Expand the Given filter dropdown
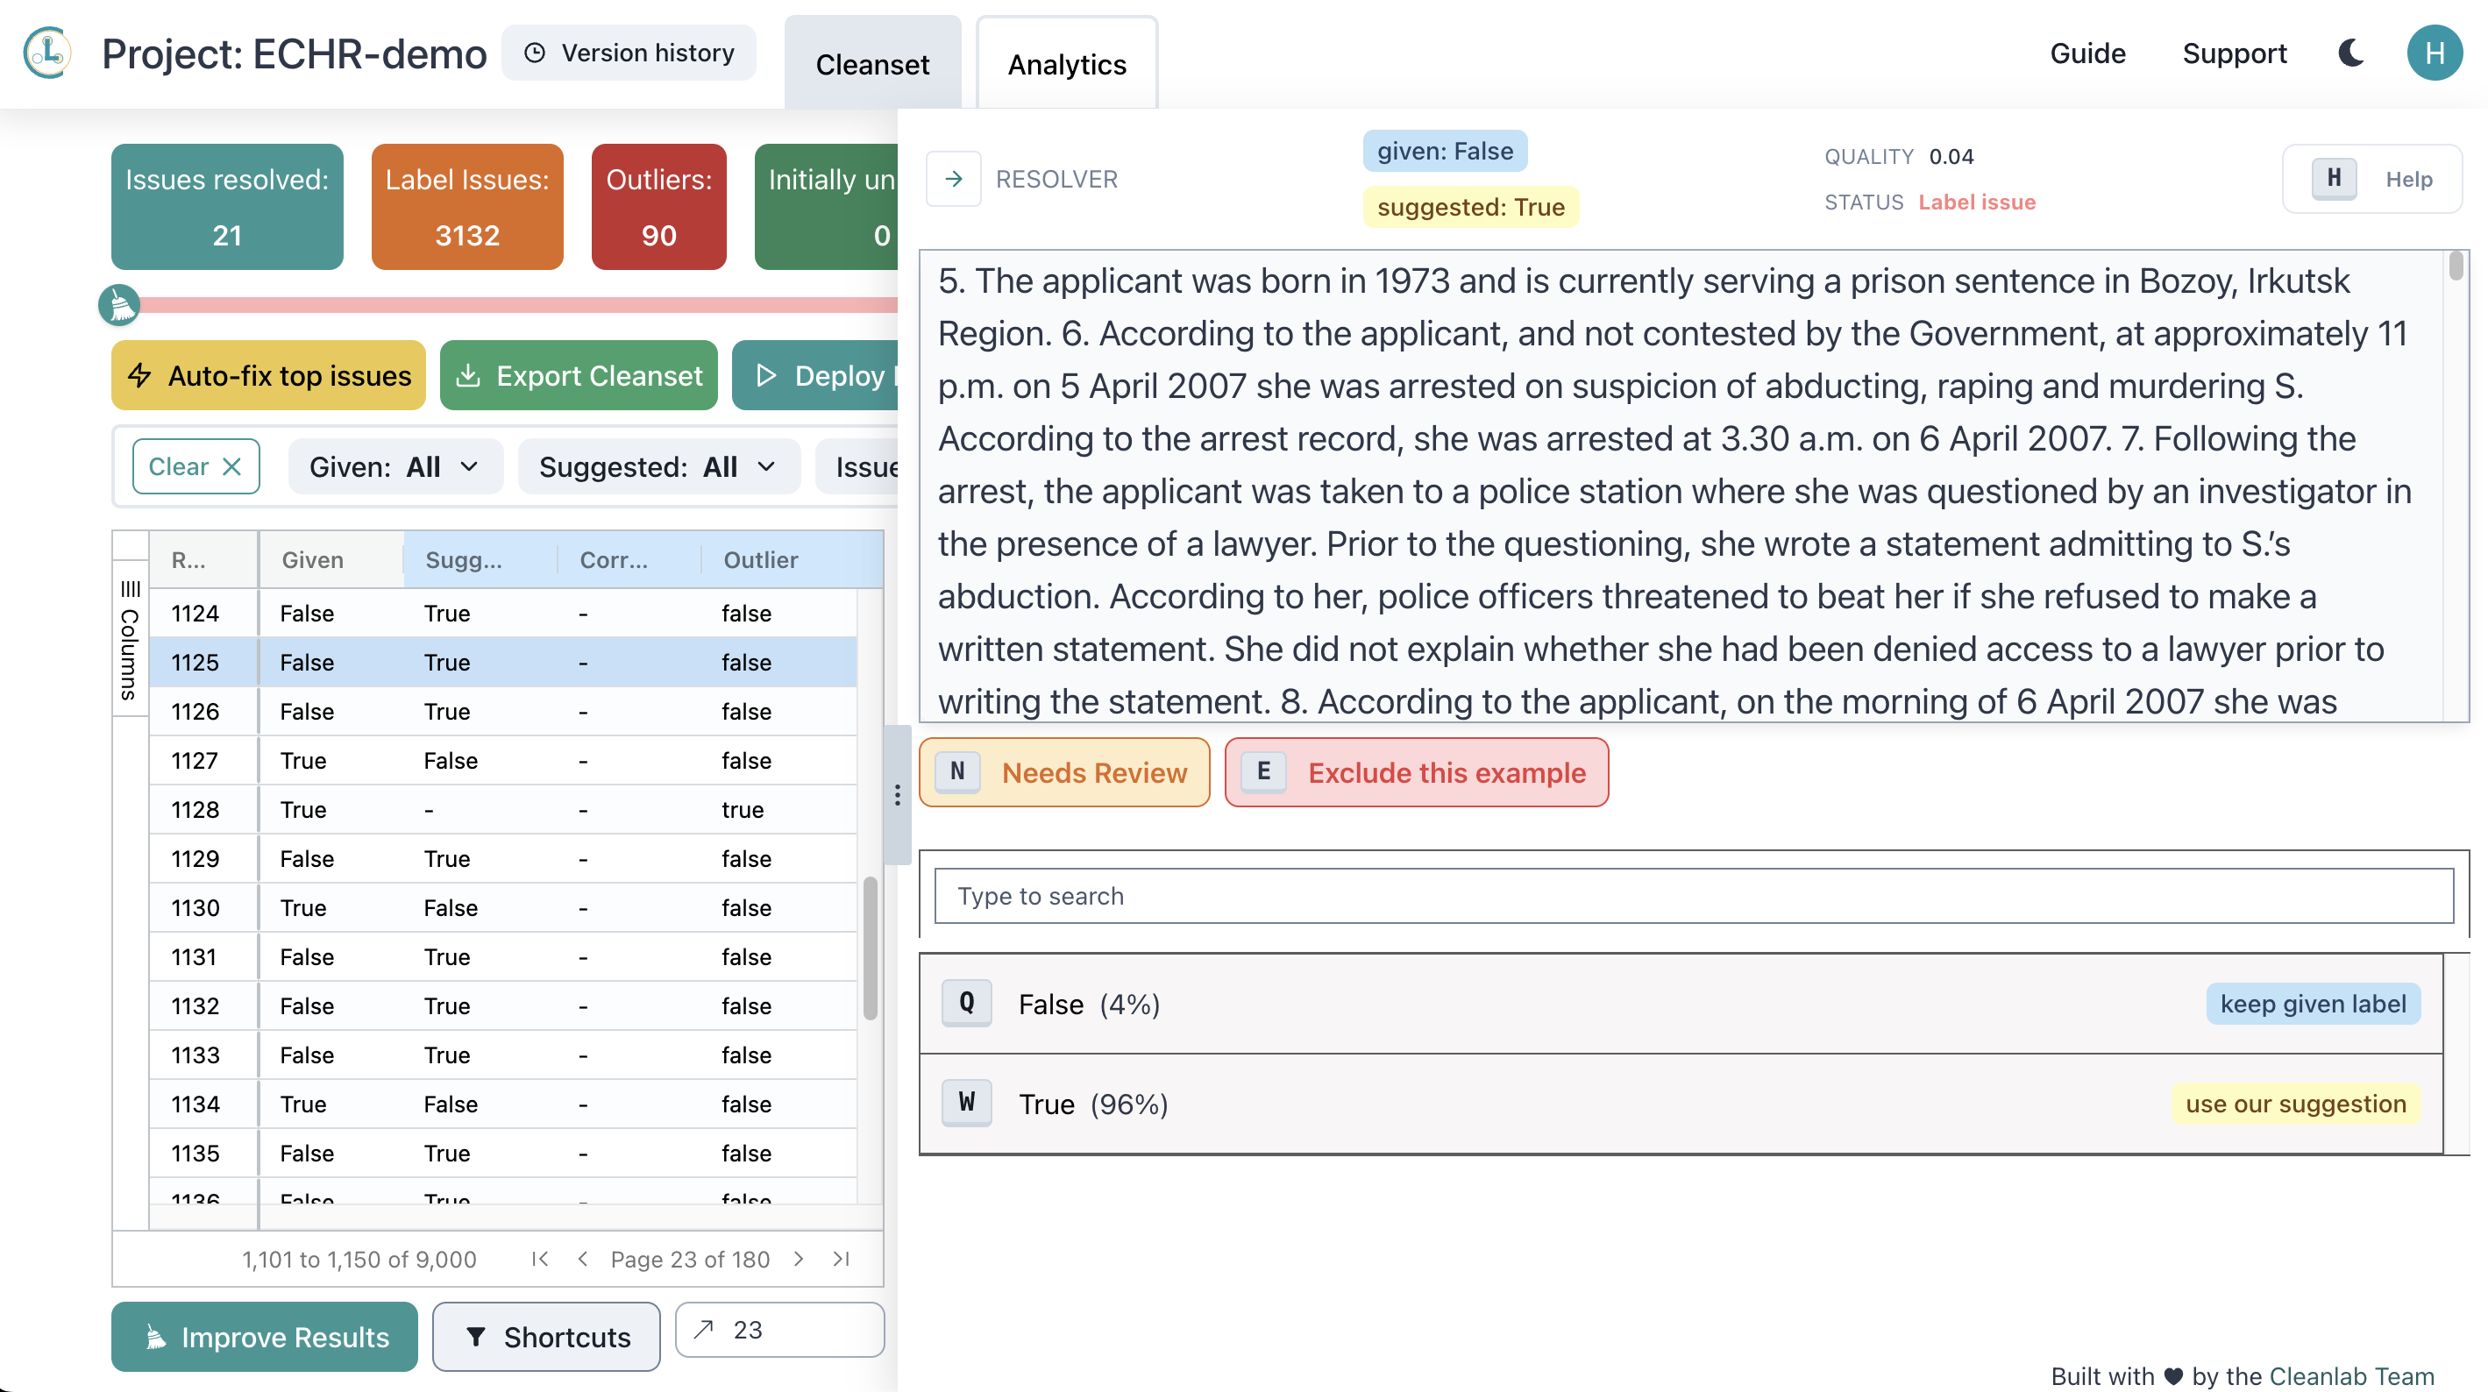The width and height of the screenshot is (2488, 1392). (395, 467)
